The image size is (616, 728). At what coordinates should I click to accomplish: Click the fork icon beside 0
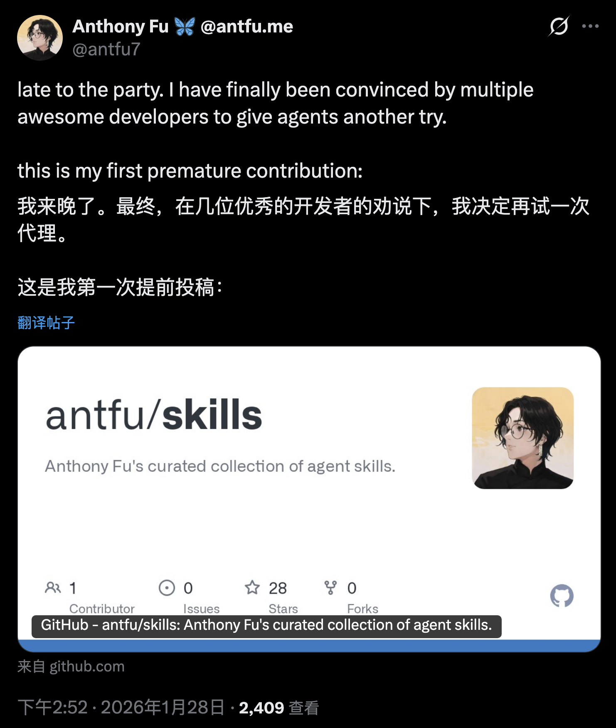click(x=330, y=588)
